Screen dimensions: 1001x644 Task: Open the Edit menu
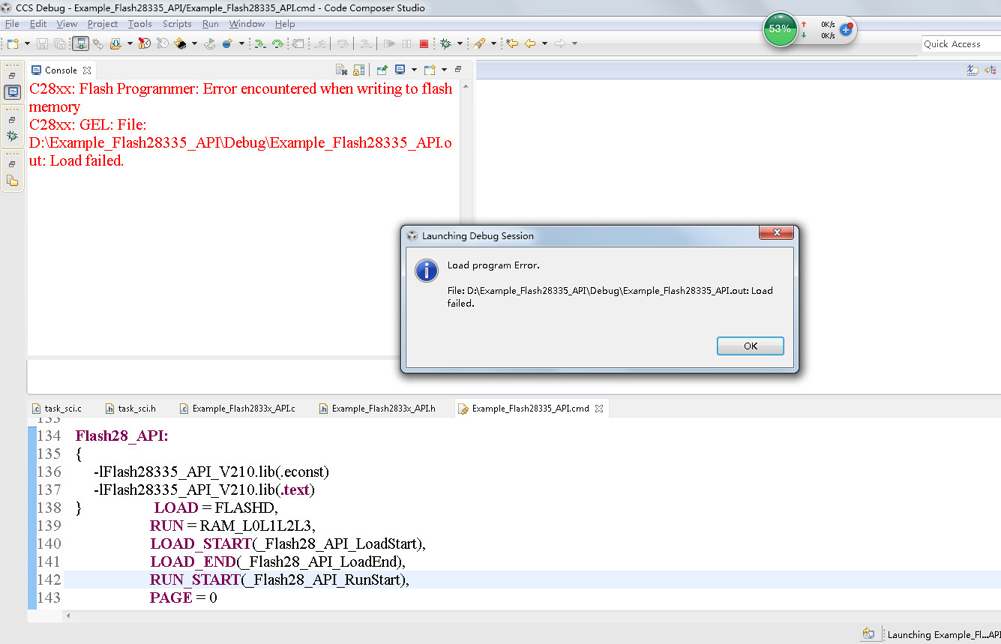(37, 24)
